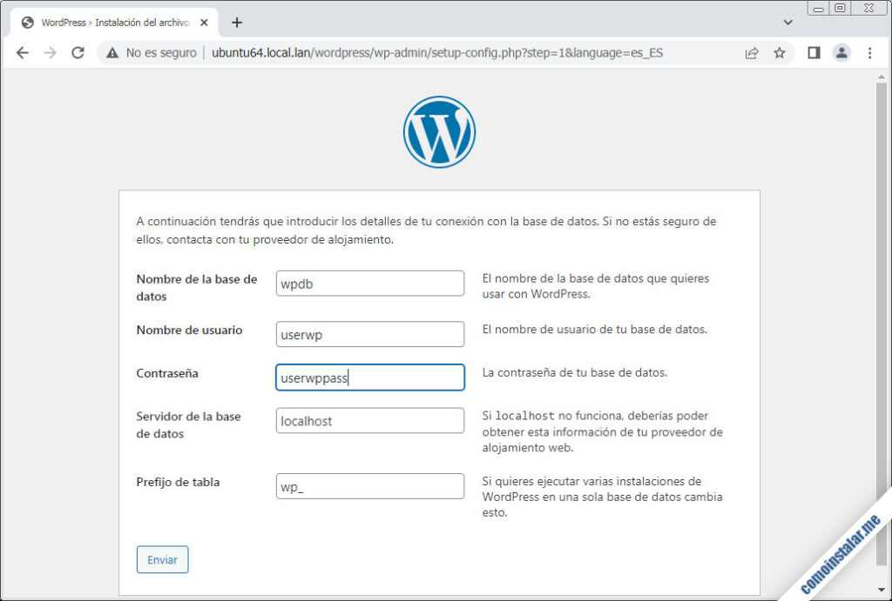
Task: Click the share page icon
Action: click(751, 53)
